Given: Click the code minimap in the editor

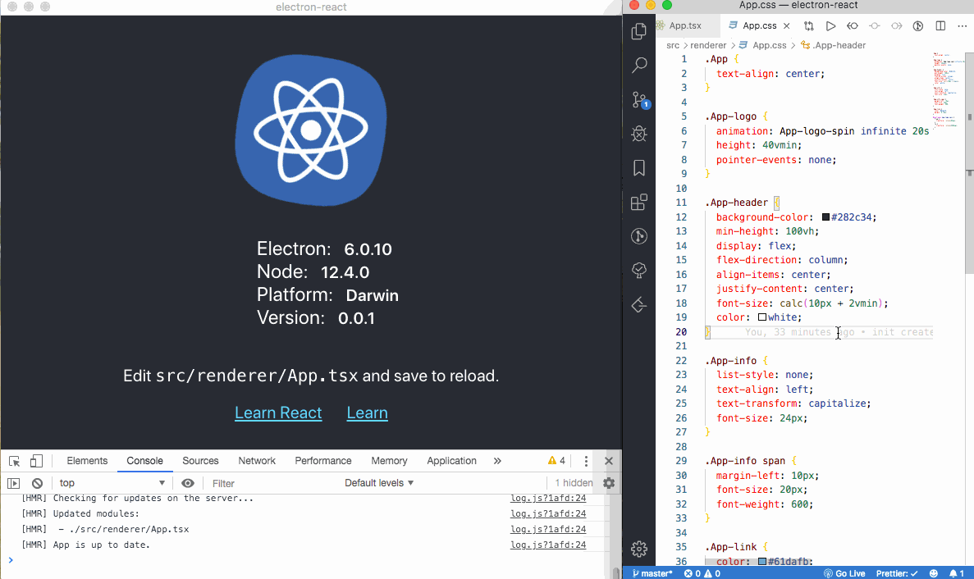Looking at the screenshot, I should pyautogui.click(x=947, y=90).
